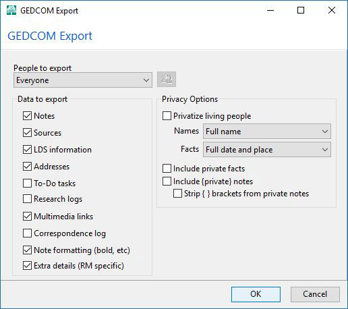Uncheck the Sources checkbox
348x309 pixels.
27,133
